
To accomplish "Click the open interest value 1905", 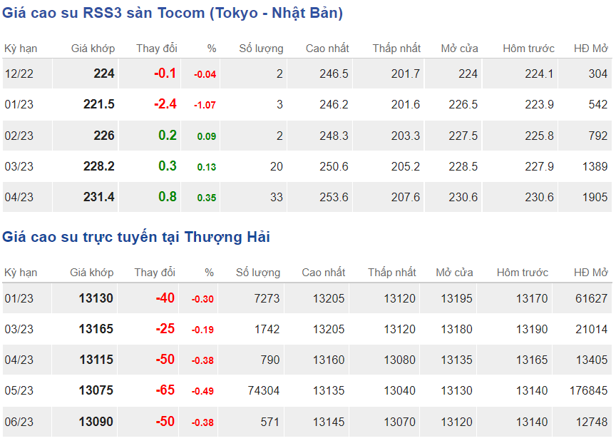I will (x=594, y=198).
